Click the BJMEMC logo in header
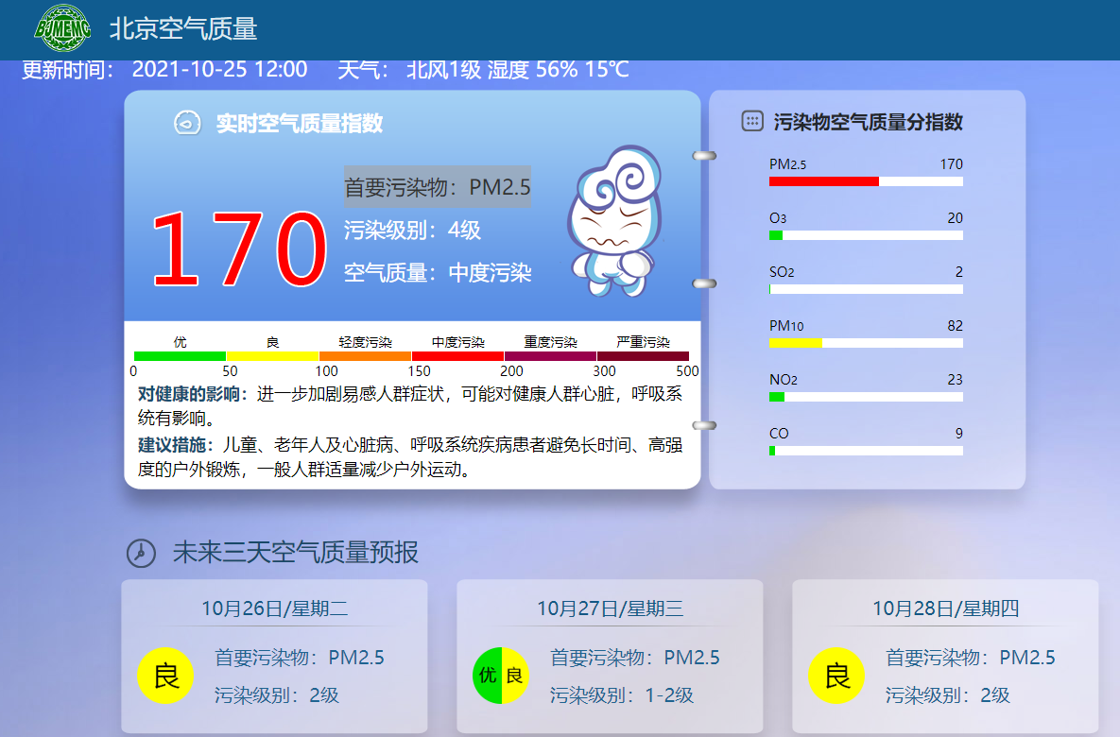The image size is (1120, 737). click(x=62, y=28)
